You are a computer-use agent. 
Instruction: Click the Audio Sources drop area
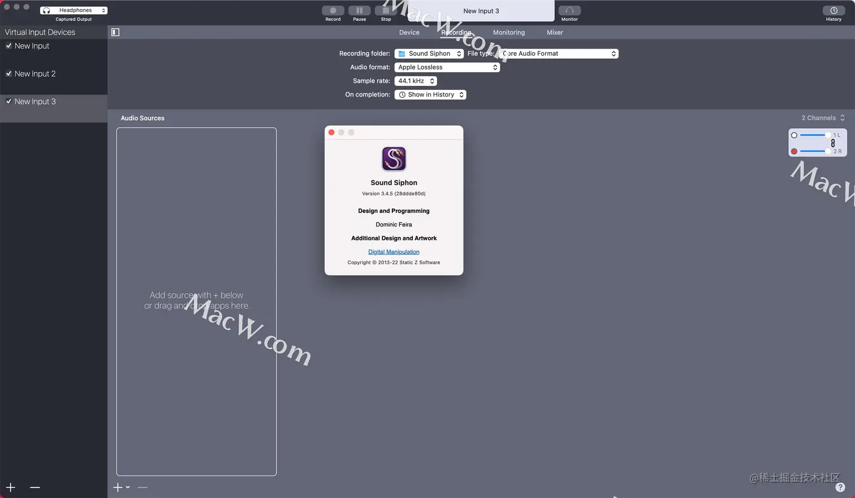196,302
